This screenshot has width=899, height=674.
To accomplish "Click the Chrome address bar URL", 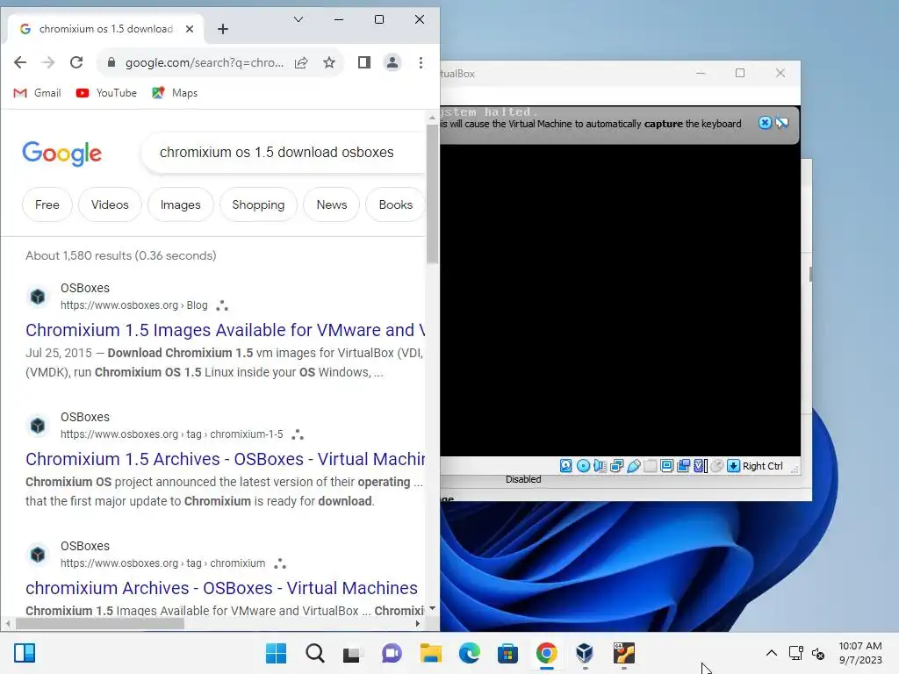I will coord(204,62).
